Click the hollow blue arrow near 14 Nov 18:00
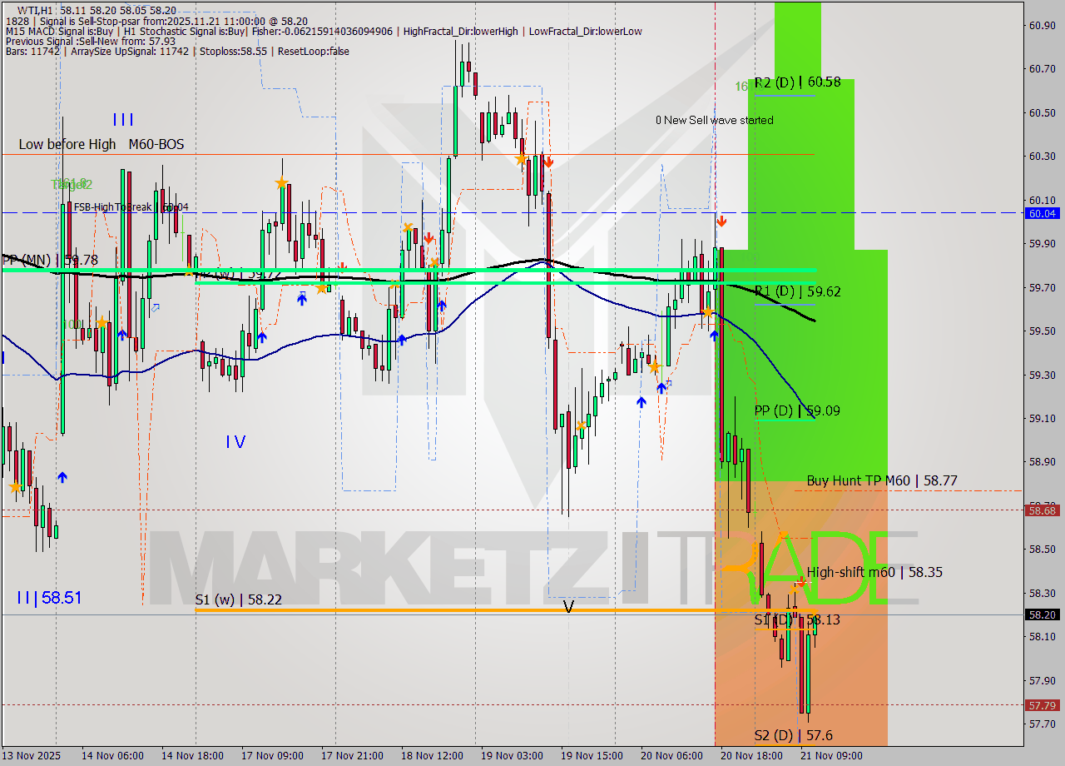Viewport: 1065px width, 766px height. [x=156, y=308]
